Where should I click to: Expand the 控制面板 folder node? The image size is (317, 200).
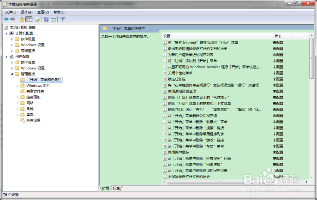click(17, 98)
